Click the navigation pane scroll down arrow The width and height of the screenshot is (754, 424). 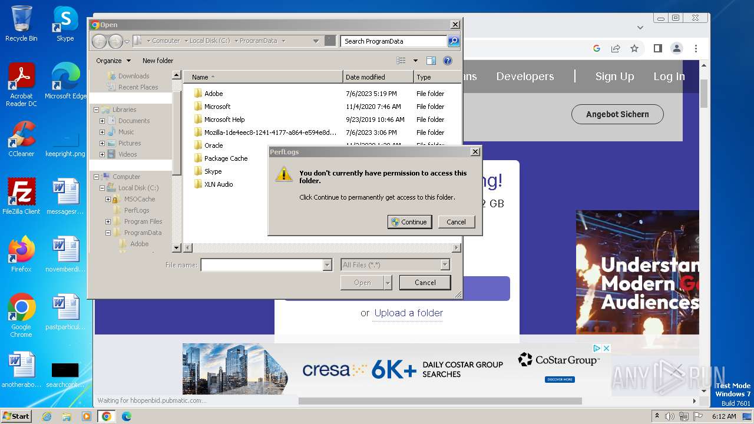[x=177, y=248]
